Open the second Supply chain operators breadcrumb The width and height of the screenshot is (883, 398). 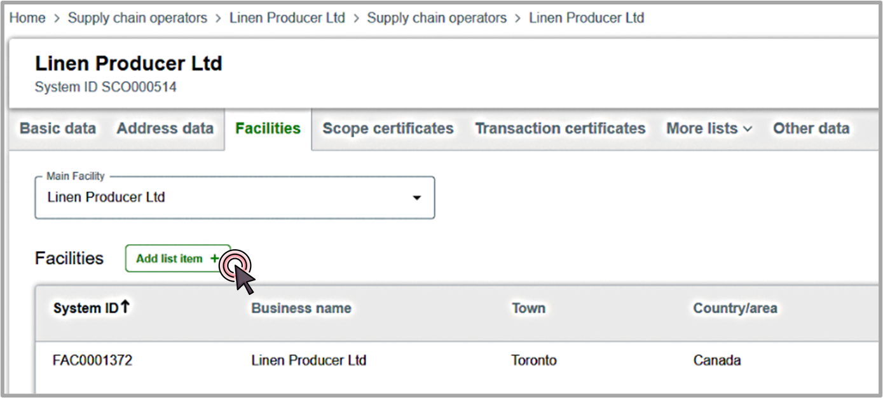pos(437,18)
